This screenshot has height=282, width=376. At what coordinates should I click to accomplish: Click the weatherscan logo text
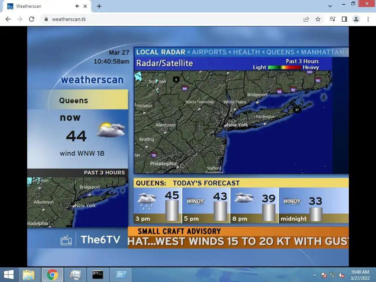point(92,80)
